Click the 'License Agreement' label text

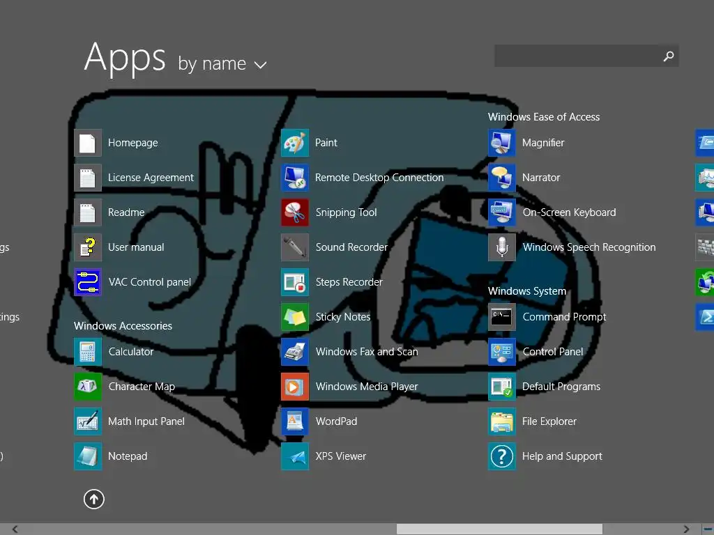click(151, 178)
